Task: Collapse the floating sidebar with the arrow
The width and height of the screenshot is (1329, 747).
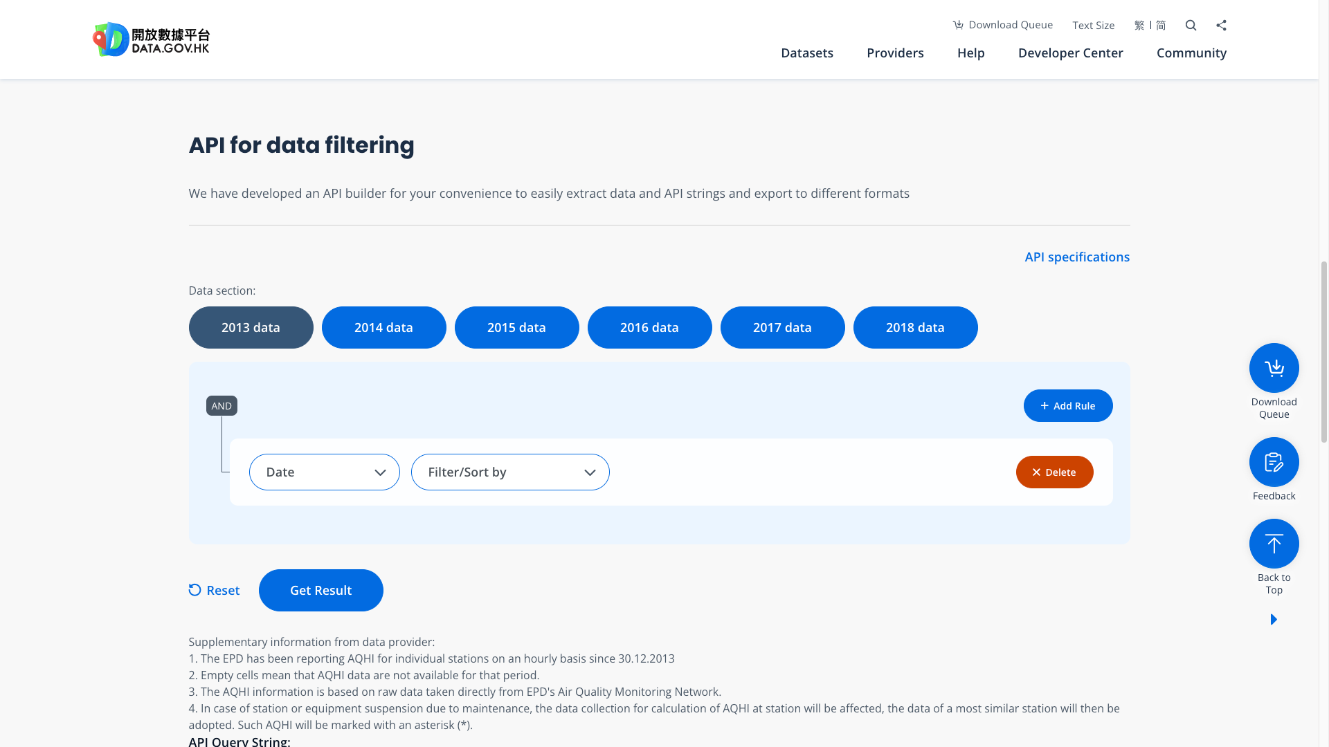Action: pyautogui.click(x=1274, y=619)
